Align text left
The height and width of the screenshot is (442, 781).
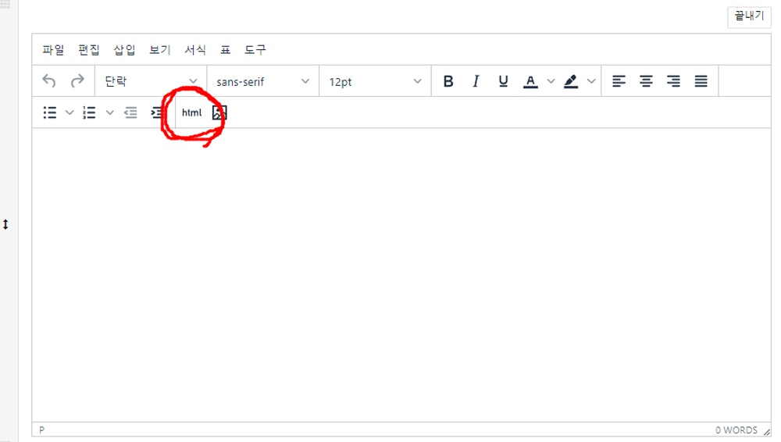[x=619, y=81]
